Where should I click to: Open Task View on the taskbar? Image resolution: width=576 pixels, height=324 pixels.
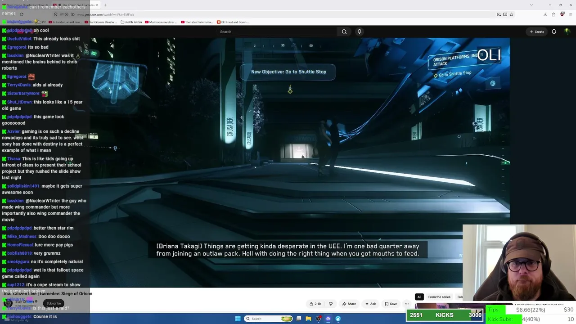click(x=298, y=319)
